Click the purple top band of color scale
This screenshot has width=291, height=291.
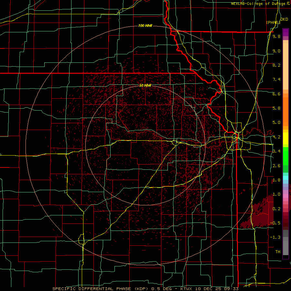coord(286,32)
